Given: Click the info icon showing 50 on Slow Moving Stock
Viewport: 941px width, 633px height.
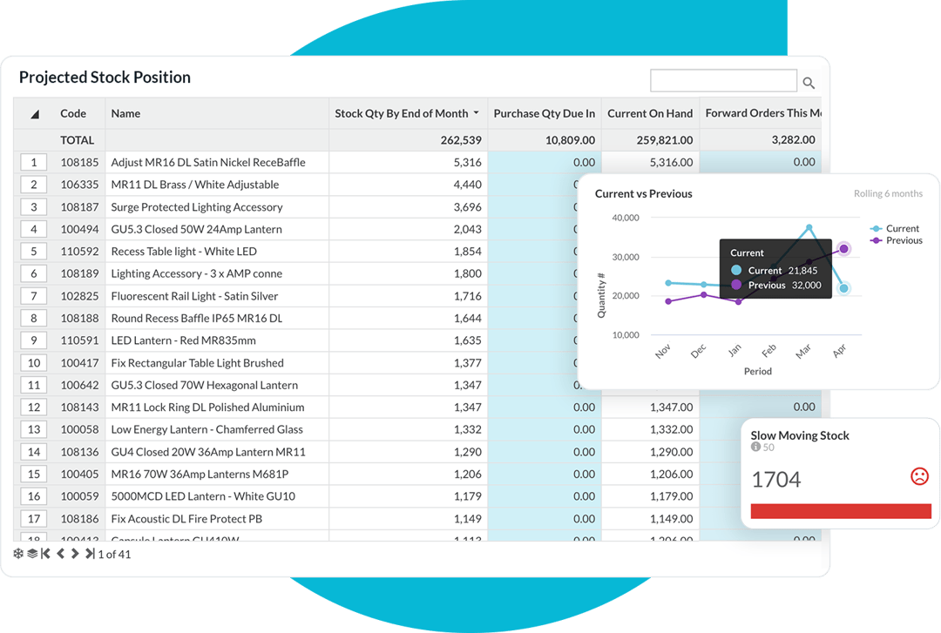Looking at the screenshot, I should coord(756,447).
